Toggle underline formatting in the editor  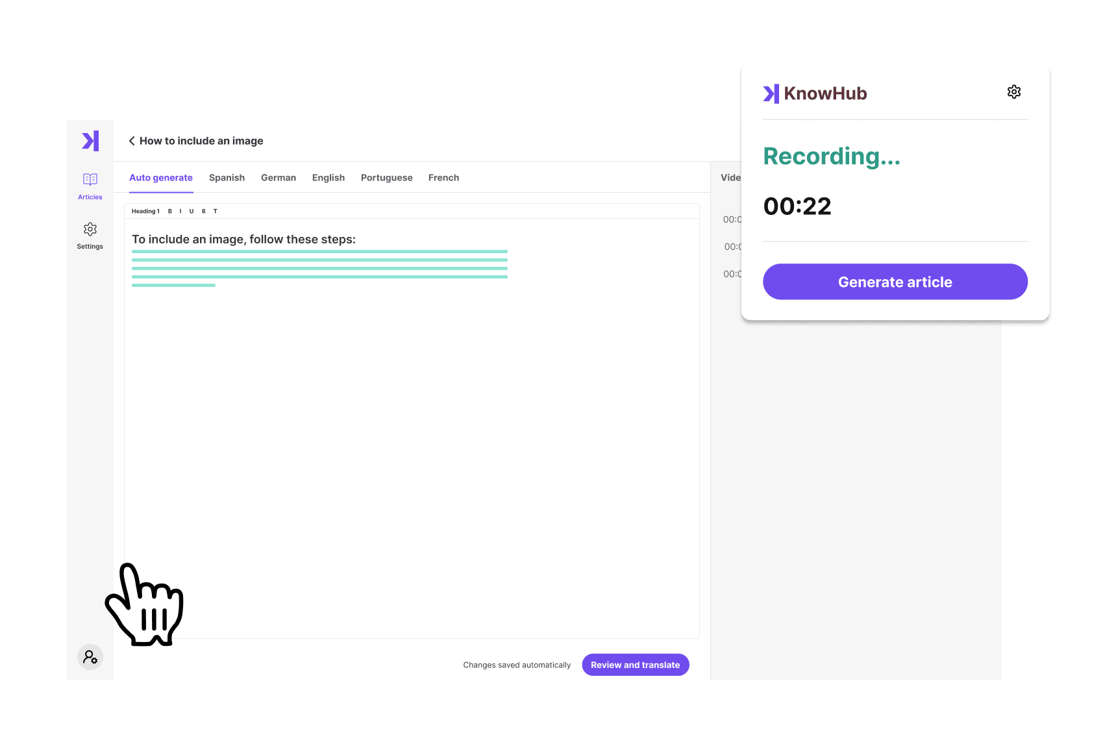click(192, 211)
